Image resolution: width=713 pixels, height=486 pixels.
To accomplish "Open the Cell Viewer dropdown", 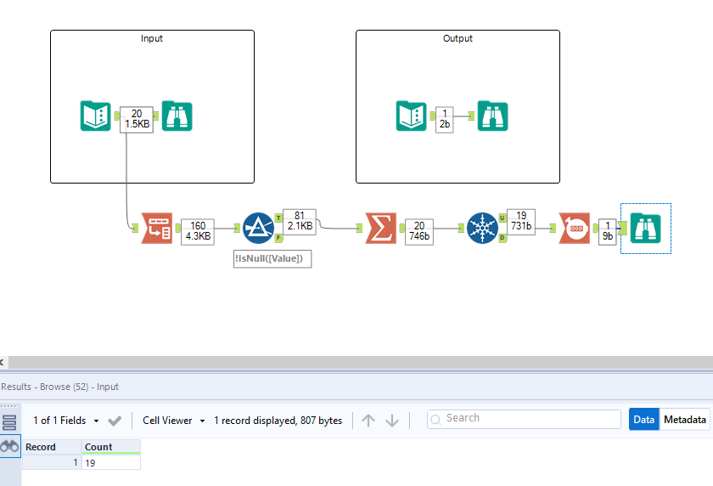I will tap(174, 421).
